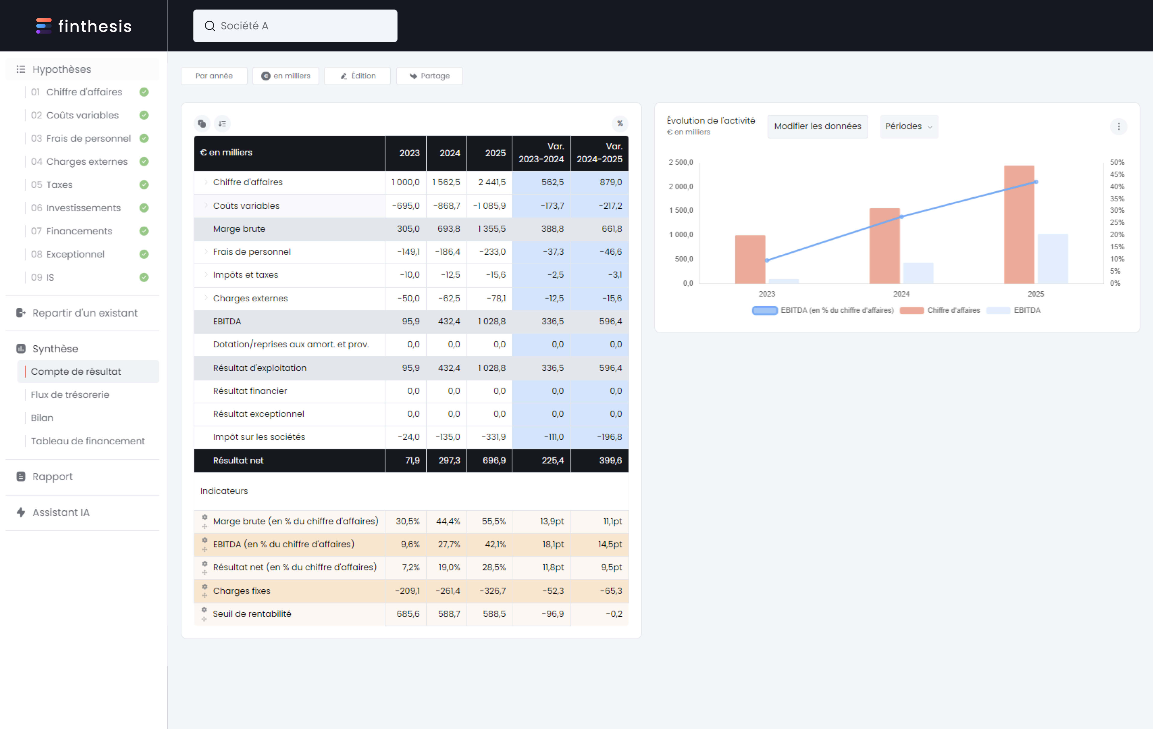Open the Par année period selector
Image resolution: width=1153 pixels, height=729 pixels.
point(214,76)
